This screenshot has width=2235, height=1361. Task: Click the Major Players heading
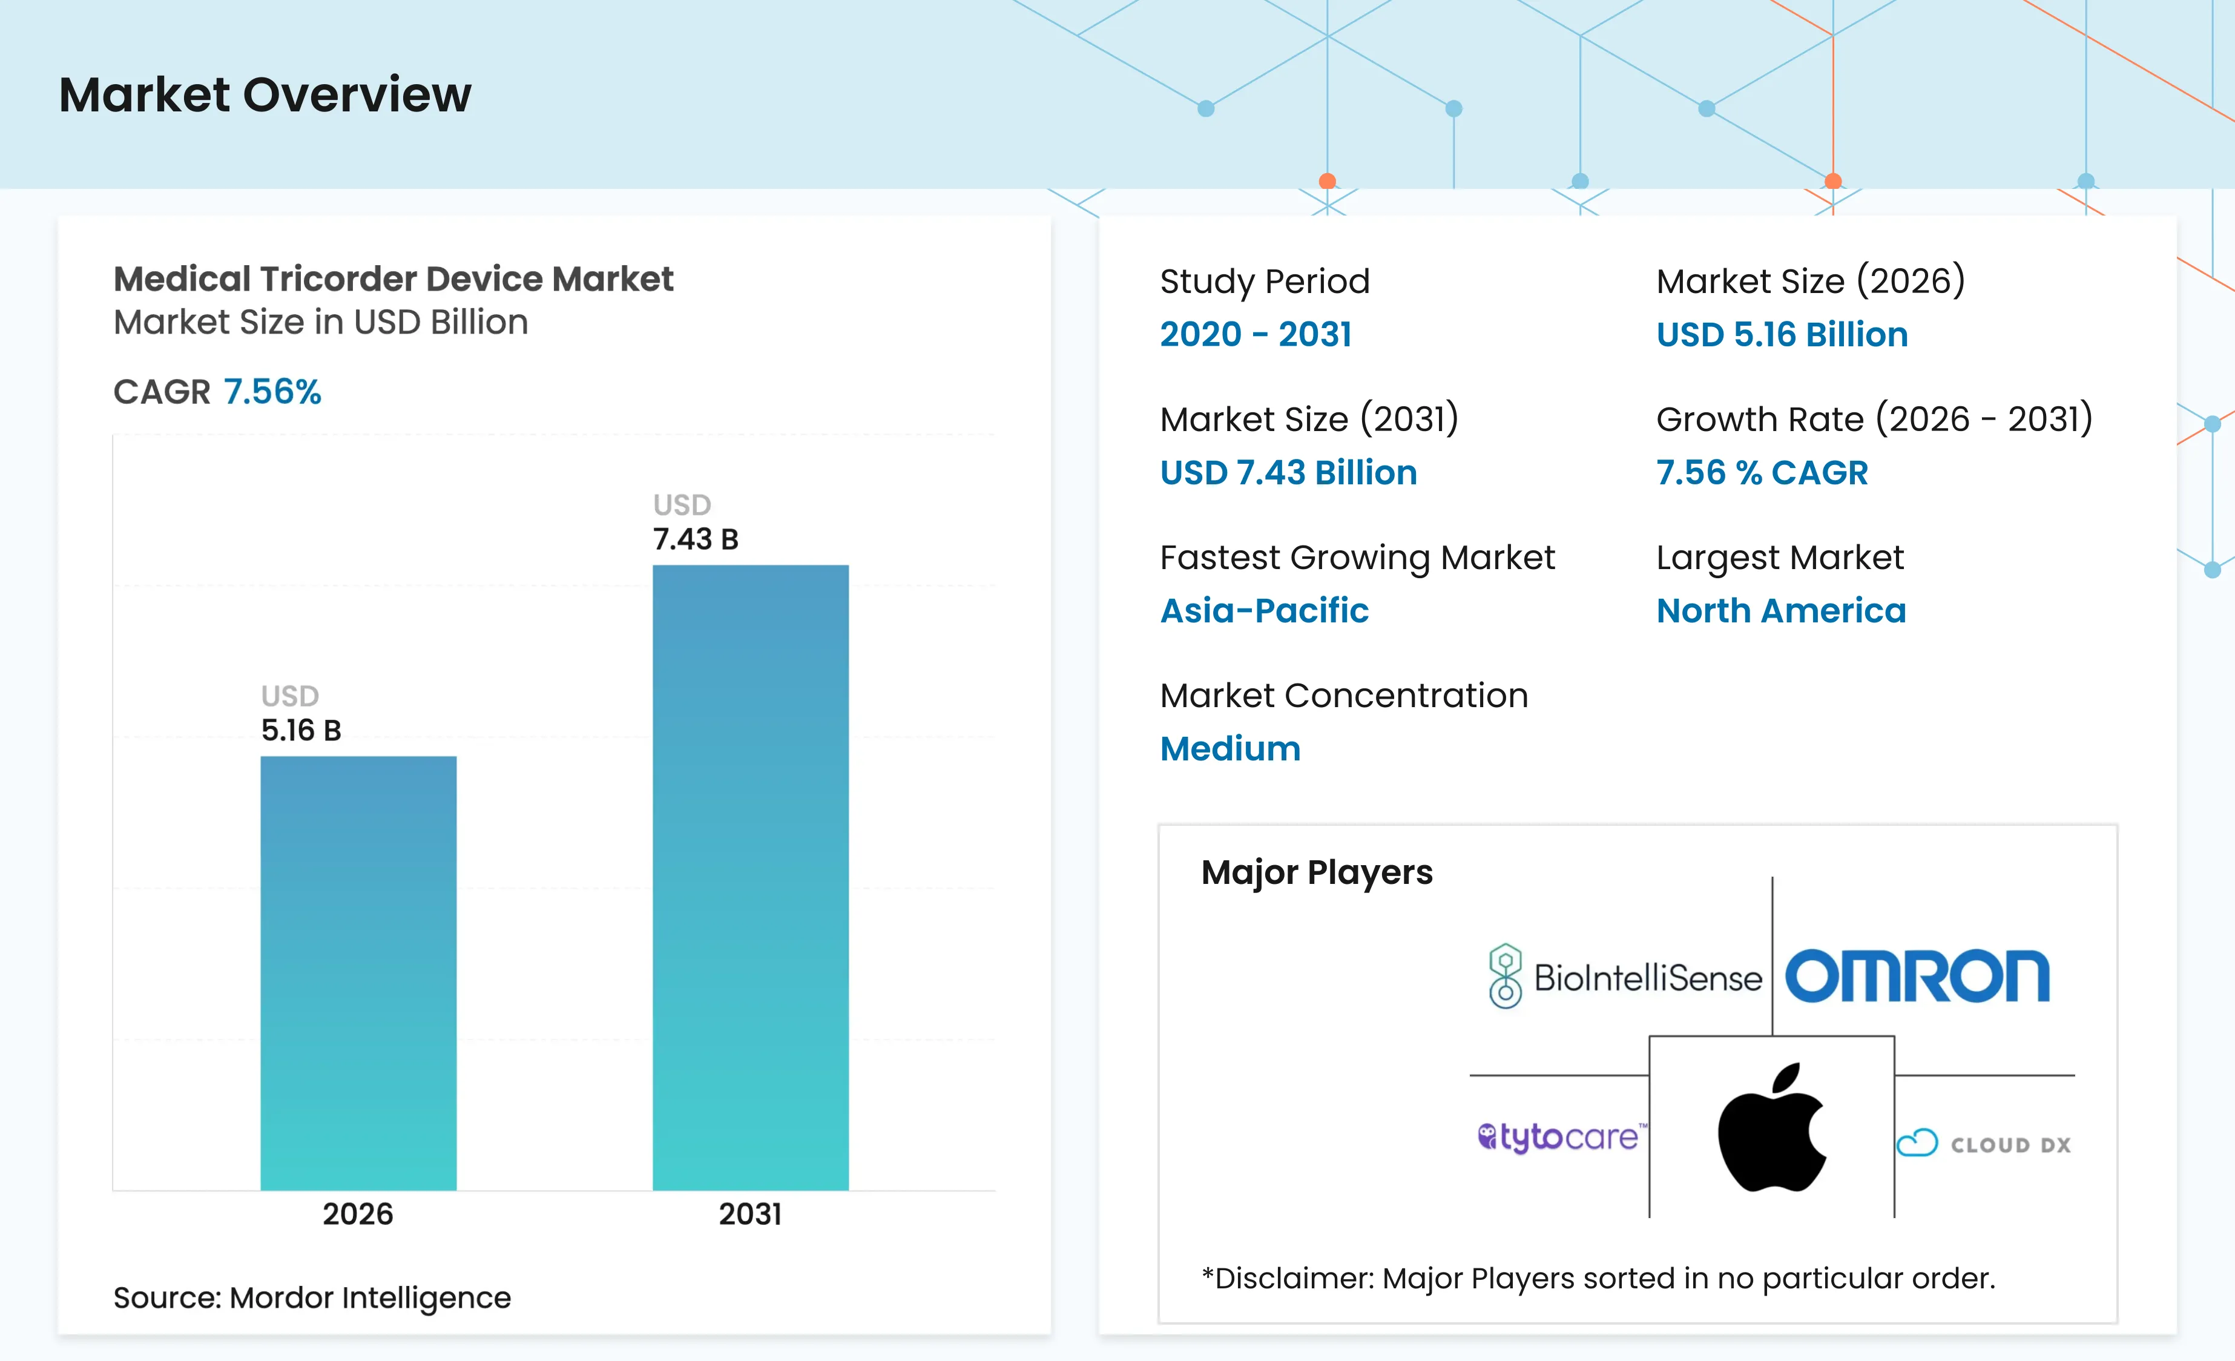pos(1317,872)
